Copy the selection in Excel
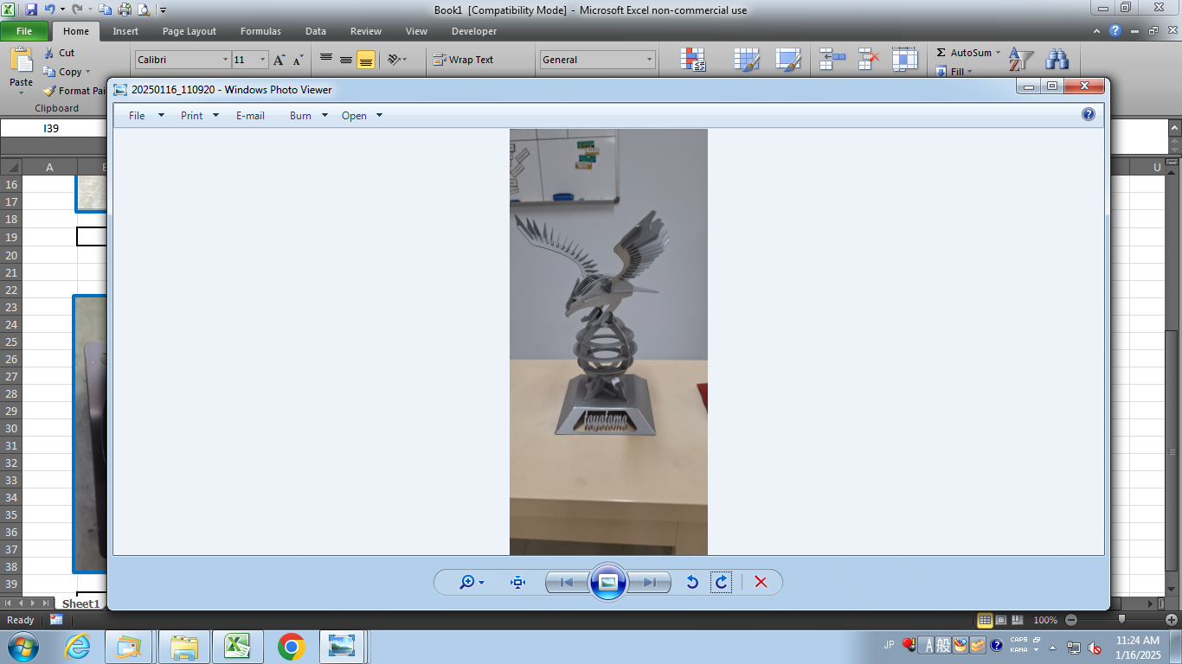This screenshot has height=664, width=1182. (62, 72)
